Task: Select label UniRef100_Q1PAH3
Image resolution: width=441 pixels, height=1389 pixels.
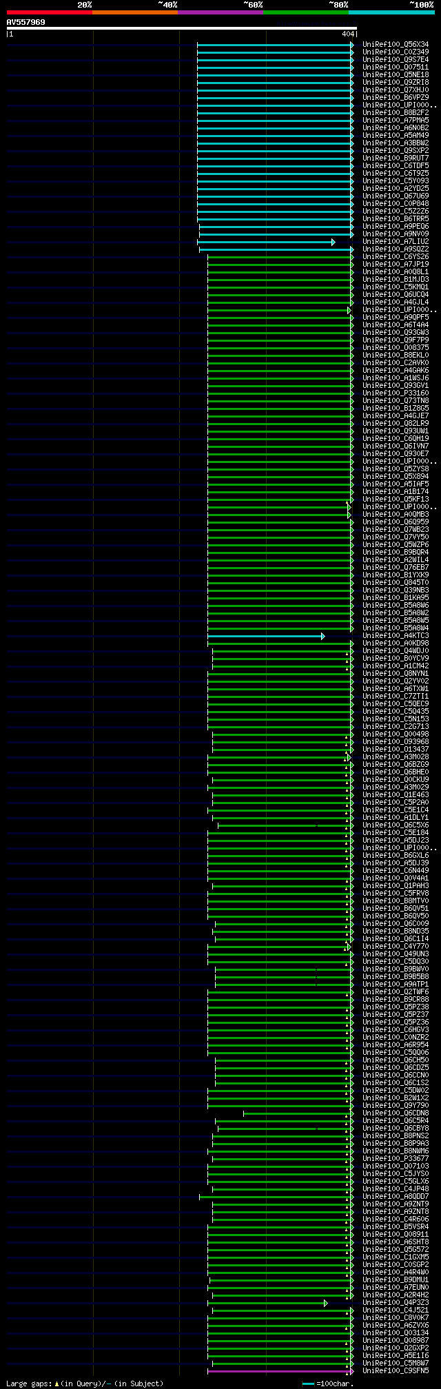Action: point(396,886)
